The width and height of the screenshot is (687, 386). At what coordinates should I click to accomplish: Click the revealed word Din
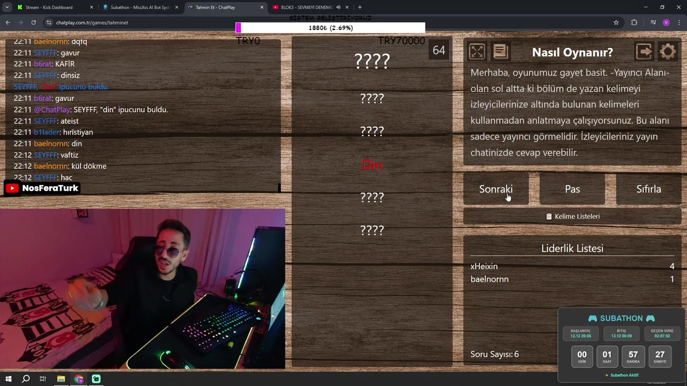[x=372, y=165]
